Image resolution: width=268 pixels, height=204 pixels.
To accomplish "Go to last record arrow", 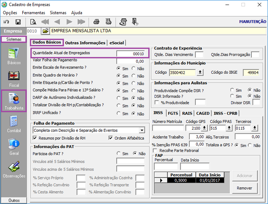I will pos(81,22).
